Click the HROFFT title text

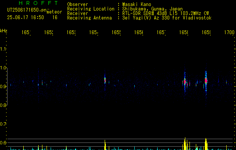point(38,3)
